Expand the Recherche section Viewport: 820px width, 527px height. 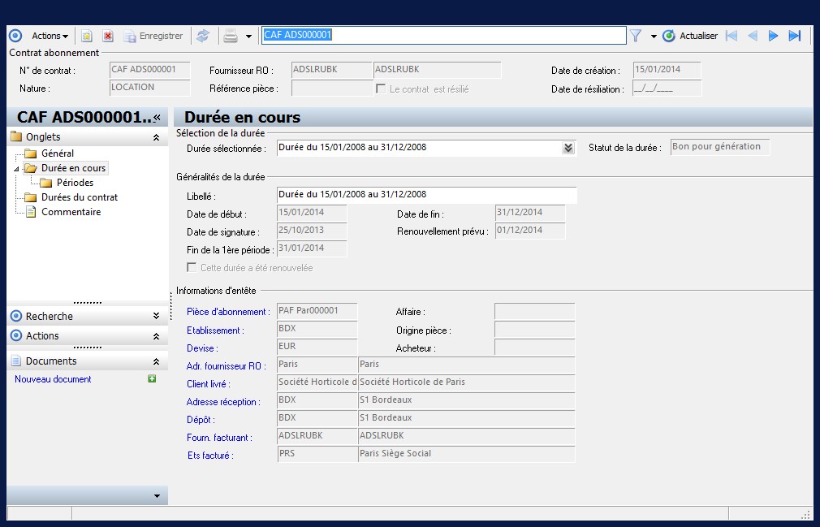156,316
